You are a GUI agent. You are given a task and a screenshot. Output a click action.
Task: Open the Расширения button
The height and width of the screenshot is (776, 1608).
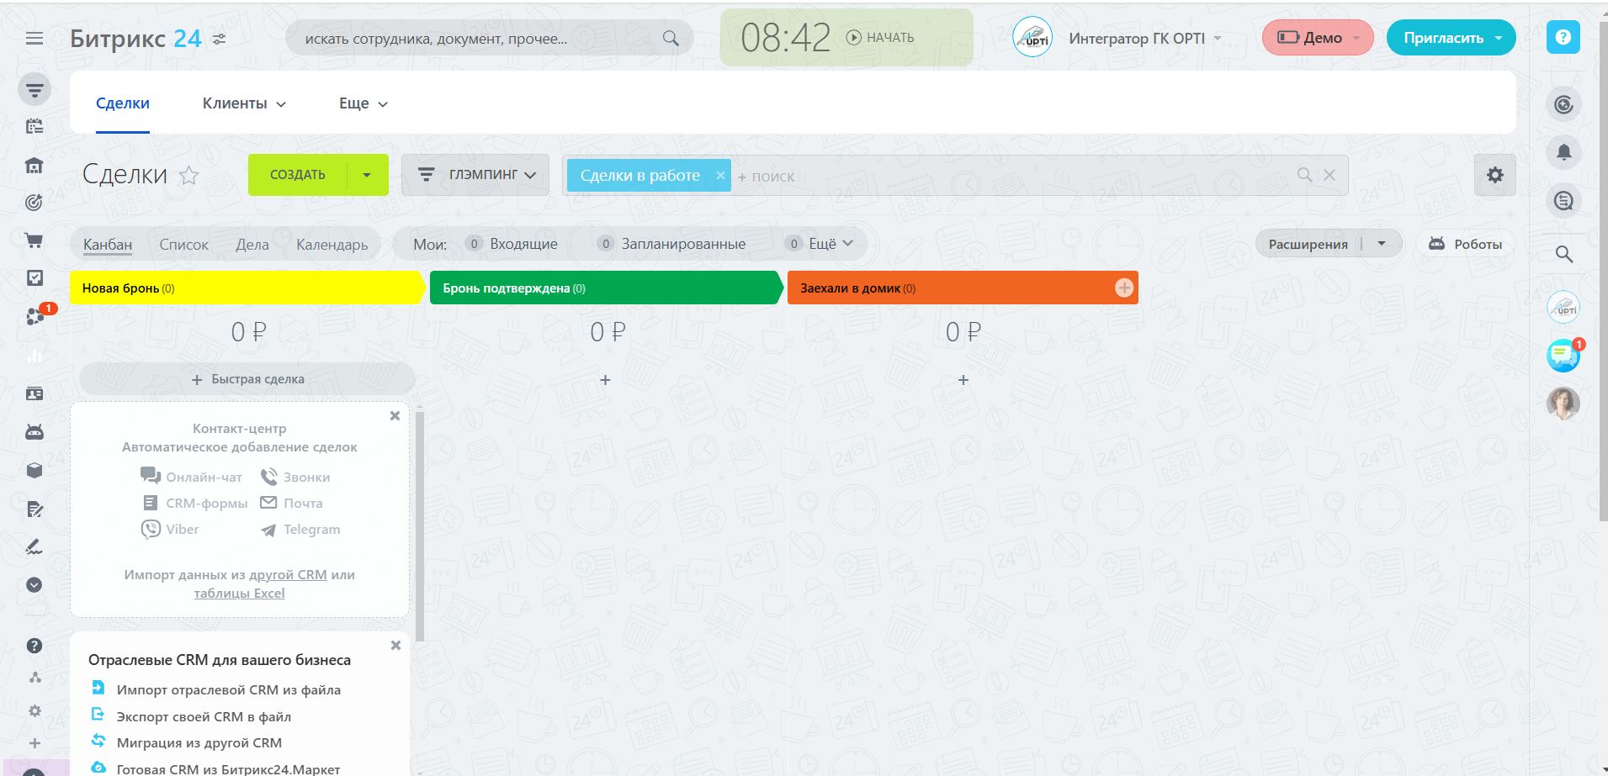pos(1308,244)
